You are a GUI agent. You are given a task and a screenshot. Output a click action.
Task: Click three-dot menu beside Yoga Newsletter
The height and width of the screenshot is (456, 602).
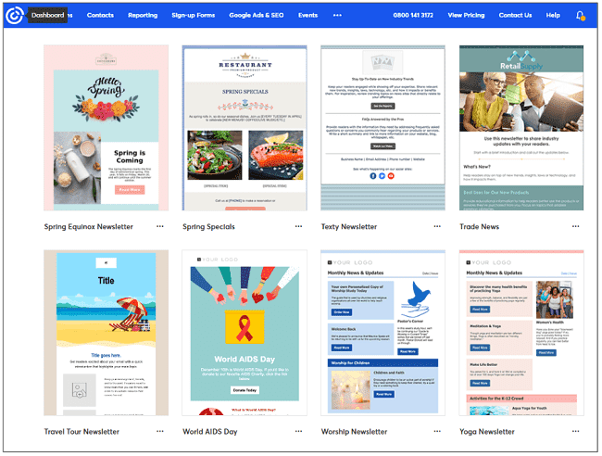[575, 431]
